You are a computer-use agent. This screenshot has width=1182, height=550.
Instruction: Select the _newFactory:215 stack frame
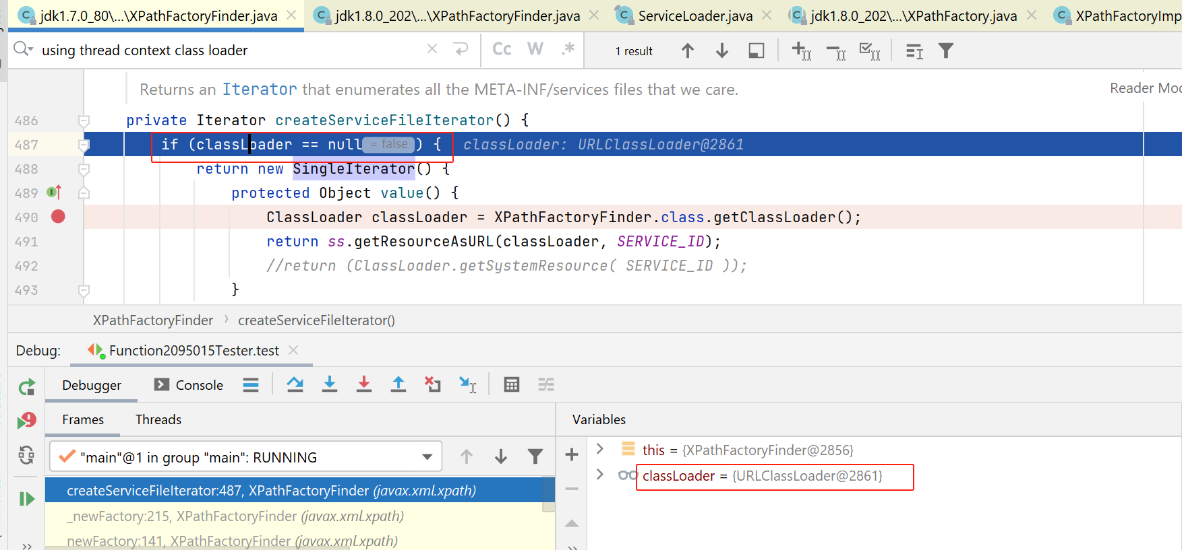point(235,516)
